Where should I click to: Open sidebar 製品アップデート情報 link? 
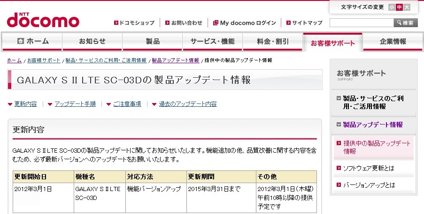coord(373,125)
